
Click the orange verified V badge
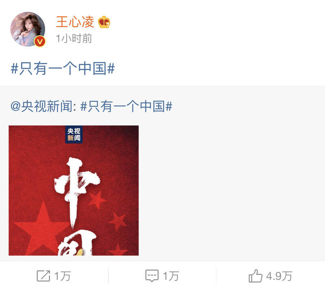coord(39,41)
